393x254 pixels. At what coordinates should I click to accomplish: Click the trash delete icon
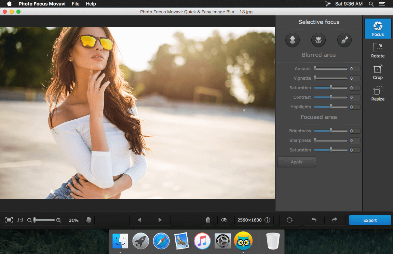click(208, 220)
